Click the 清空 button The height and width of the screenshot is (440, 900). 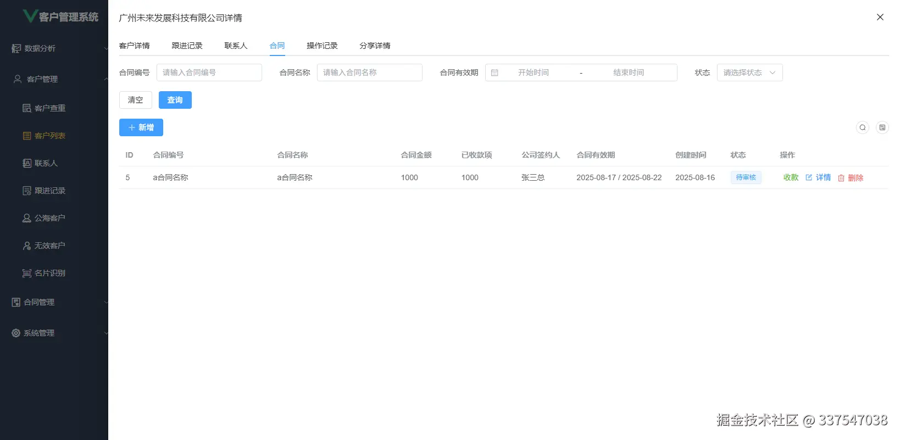tap(136, 100)
